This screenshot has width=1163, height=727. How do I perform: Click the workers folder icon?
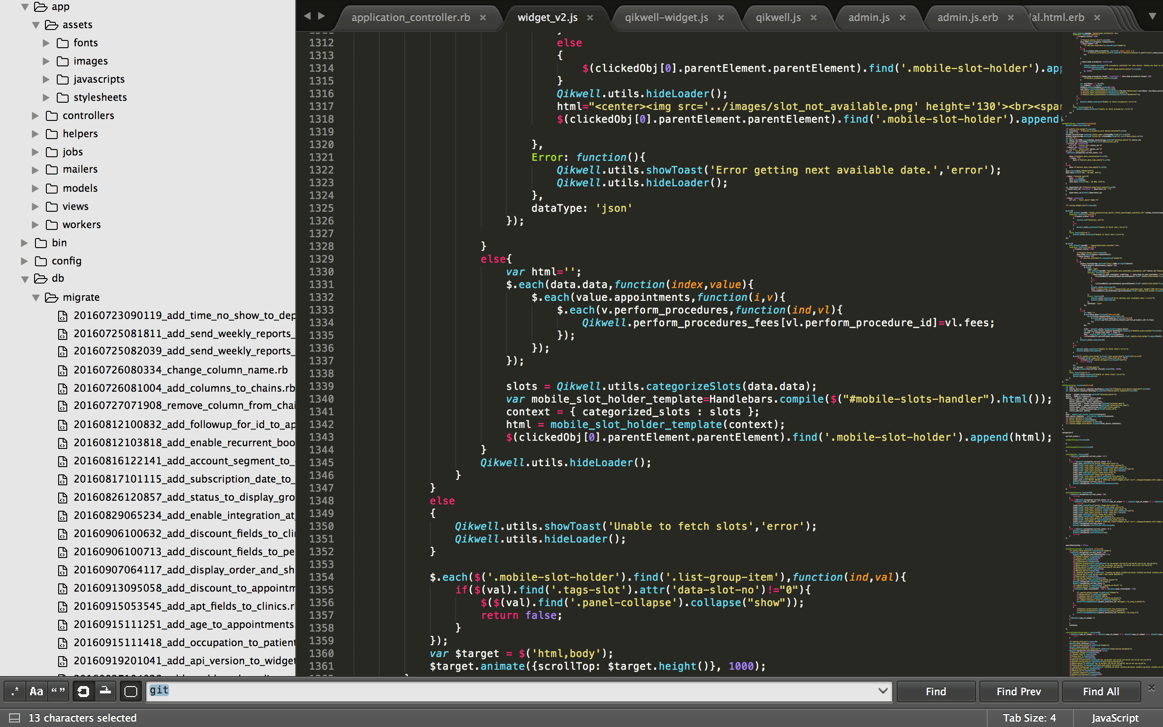pyautogui.click(x=52, y=225)
